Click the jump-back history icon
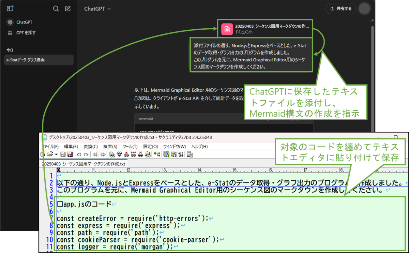 tap(96, 154)
